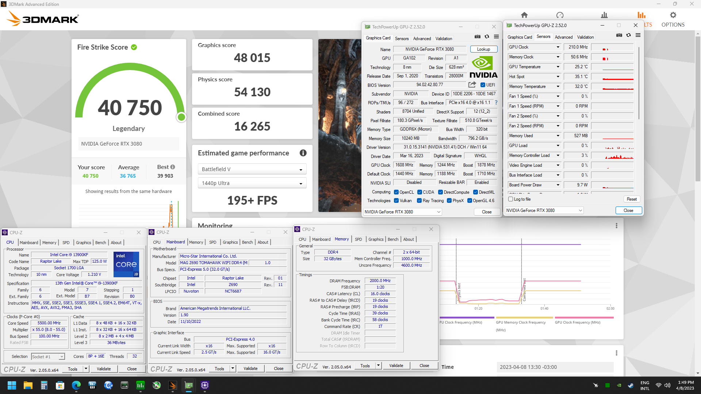Screen dimensions: 701x394
Task: Open the Tools dropdown arrow in CPU-Z Memory window
Action: pos(378,366)
